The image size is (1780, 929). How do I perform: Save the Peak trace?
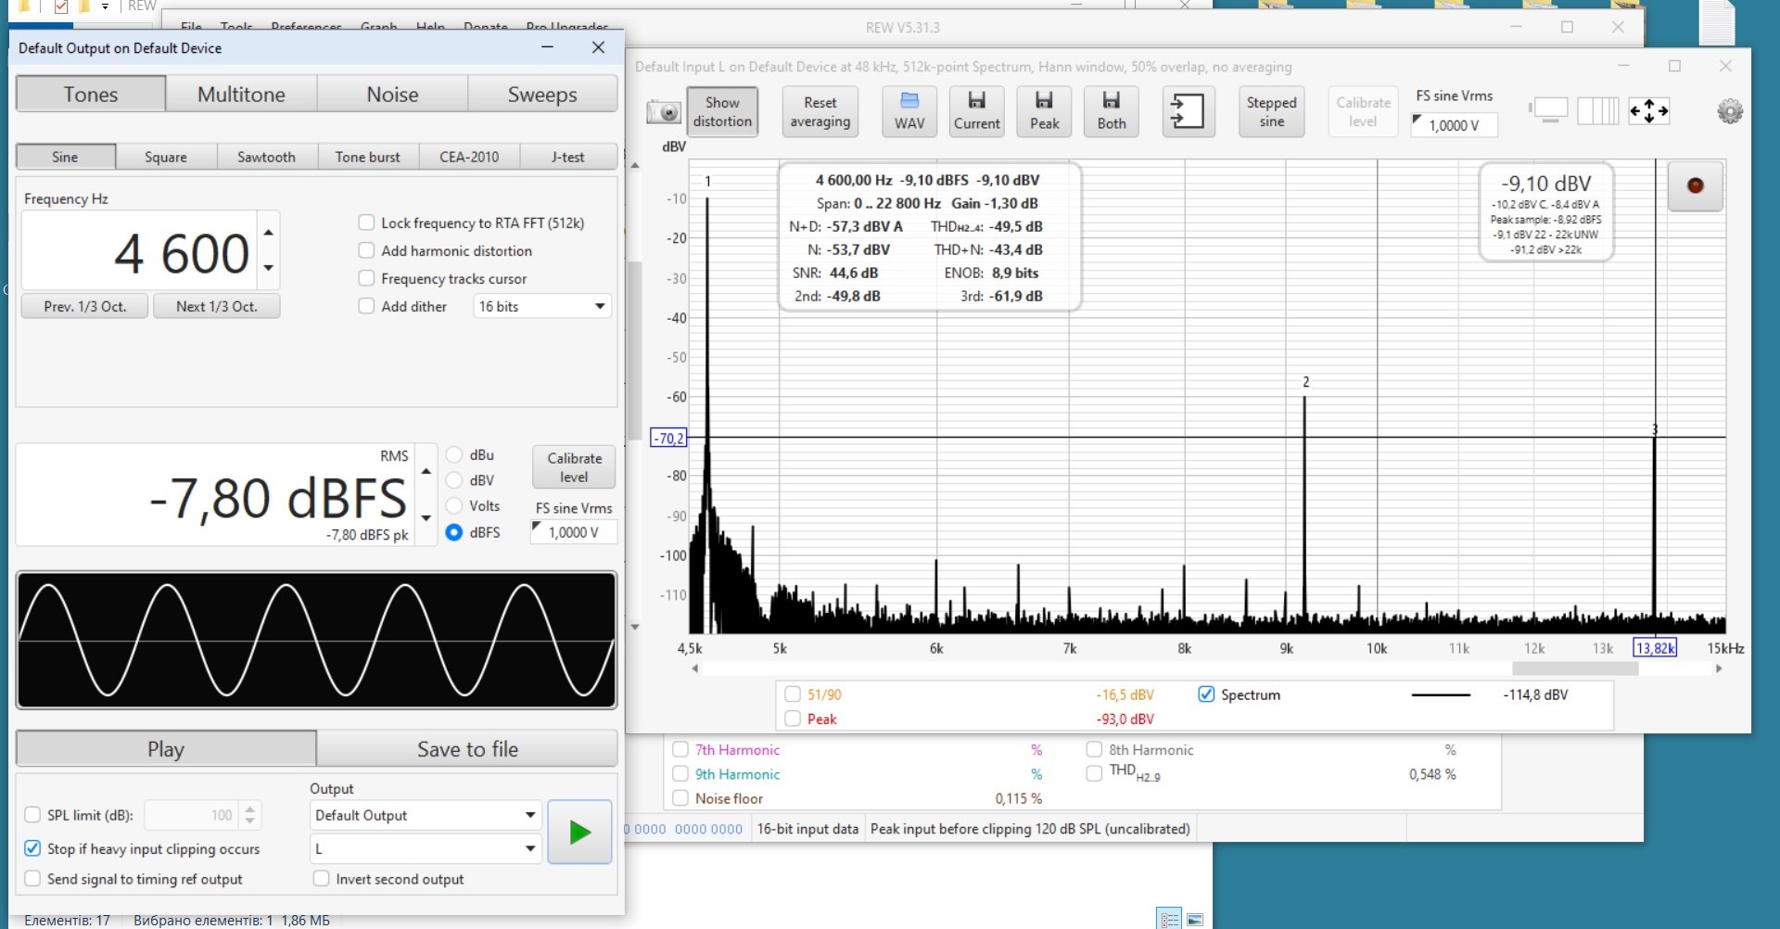click(x=1044, y=112)
